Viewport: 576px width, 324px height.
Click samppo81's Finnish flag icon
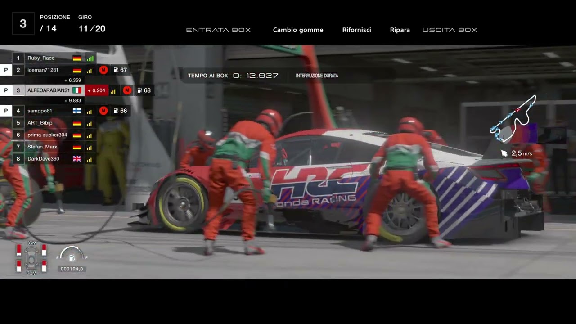pyautogui.click(x=77, y=111)
